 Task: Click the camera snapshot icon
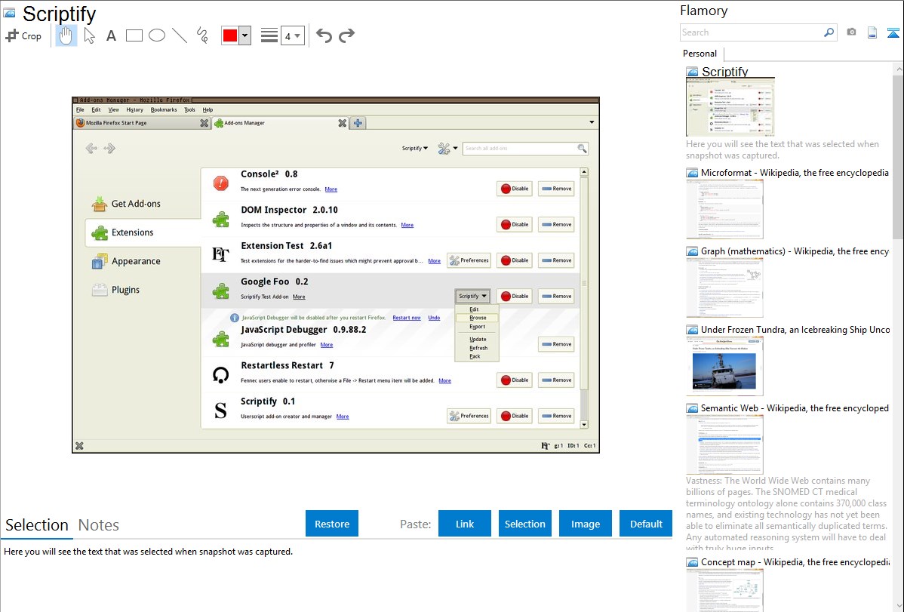pyautogui.click(x=851, y=32)
